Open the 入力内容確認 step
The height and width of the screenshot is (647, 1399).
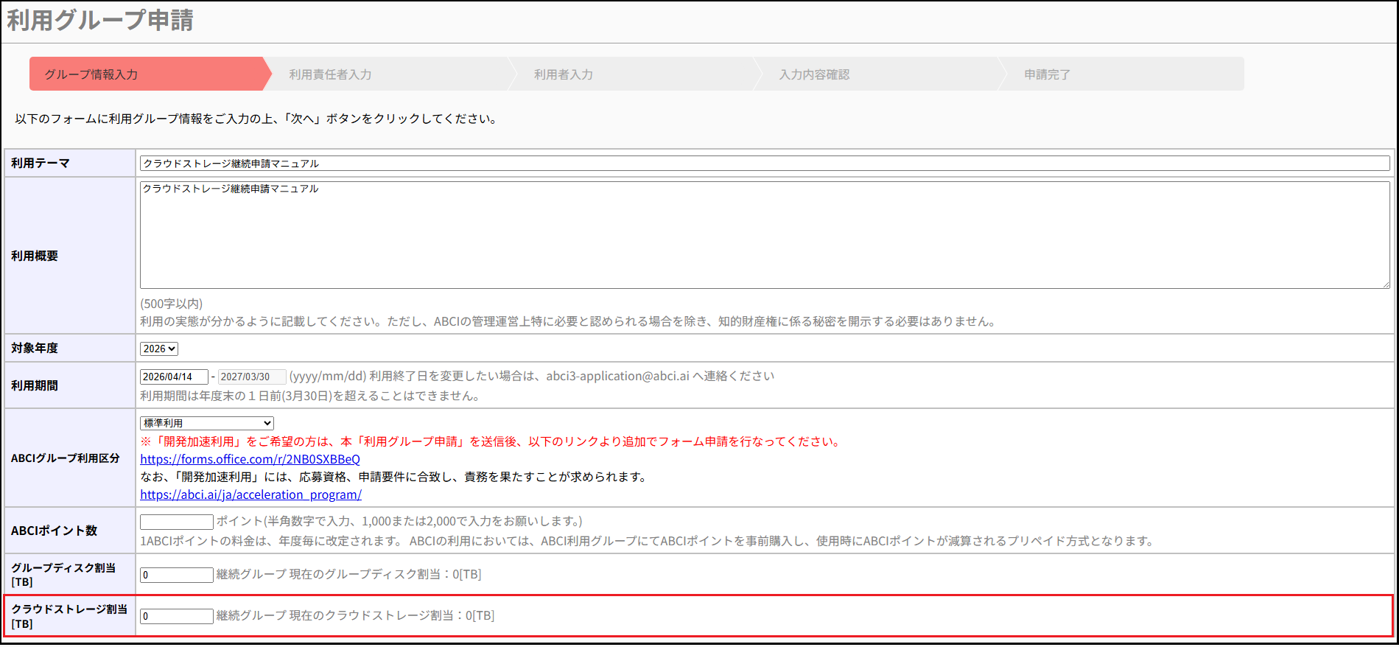[x=814, y=74]
